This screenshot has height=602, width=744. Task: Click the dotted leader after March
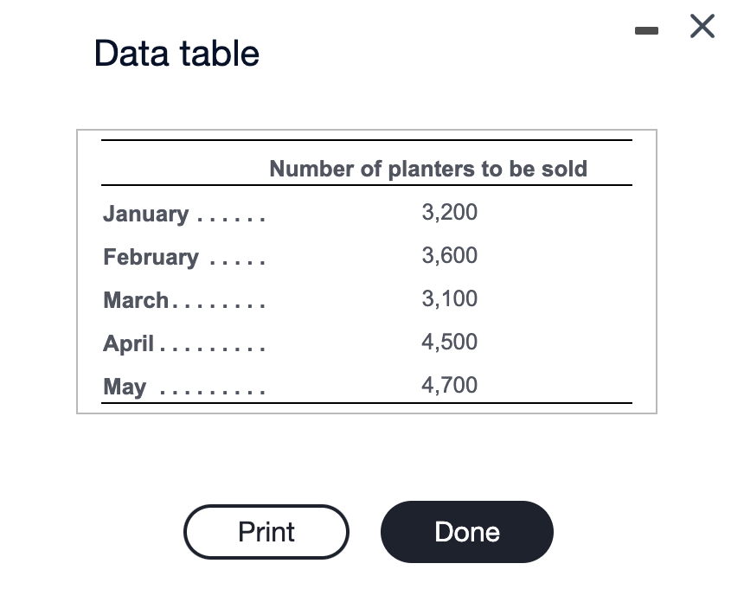point(219,306)
